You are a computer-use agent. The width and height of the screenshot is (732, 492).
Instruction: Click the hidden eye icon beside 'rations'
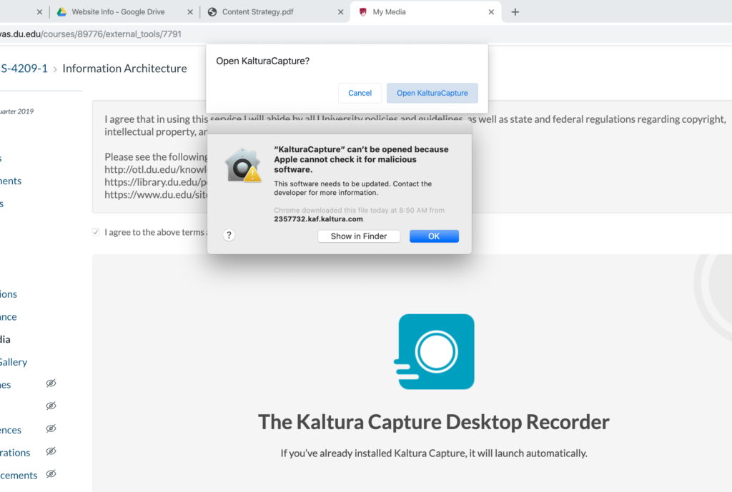click(x=51, y=451)
